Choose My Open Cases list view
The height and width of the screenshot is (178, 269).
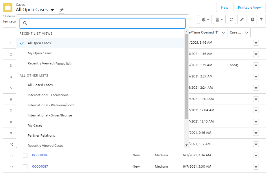click(x=40, y=53)
